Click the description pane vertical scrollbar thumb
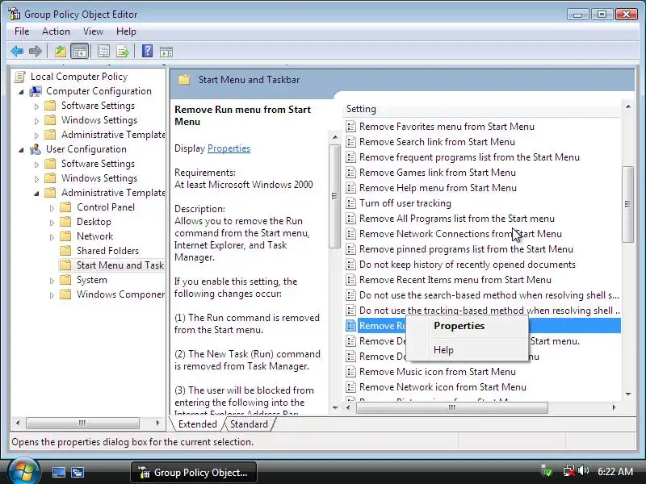The width and height of the screenshot is (646, 484). 334,196
